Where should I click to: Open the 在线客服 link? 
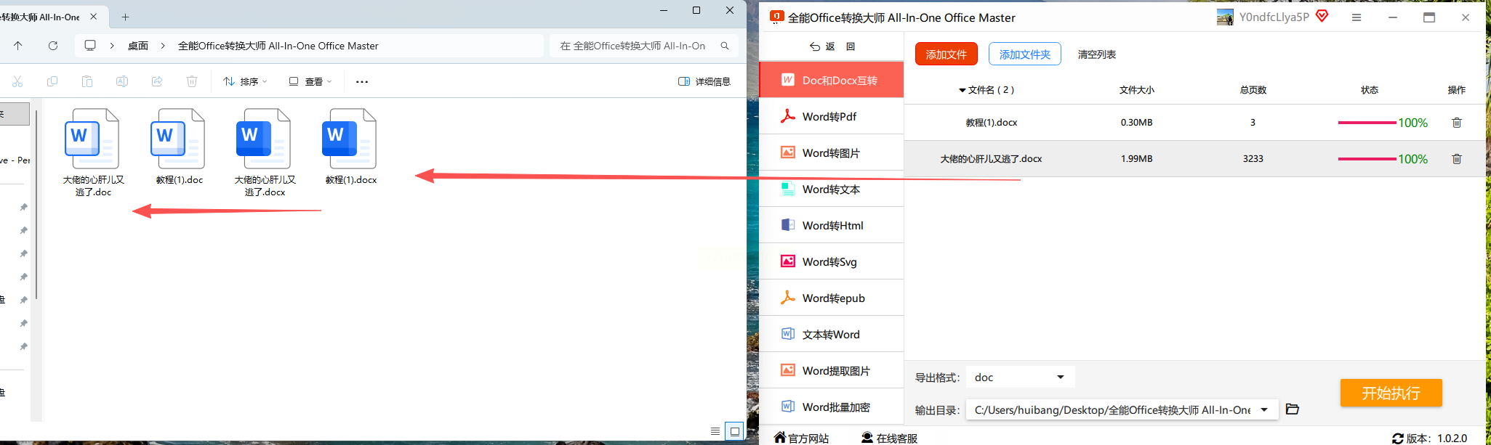pyautogui.click(x=889, y=438)
